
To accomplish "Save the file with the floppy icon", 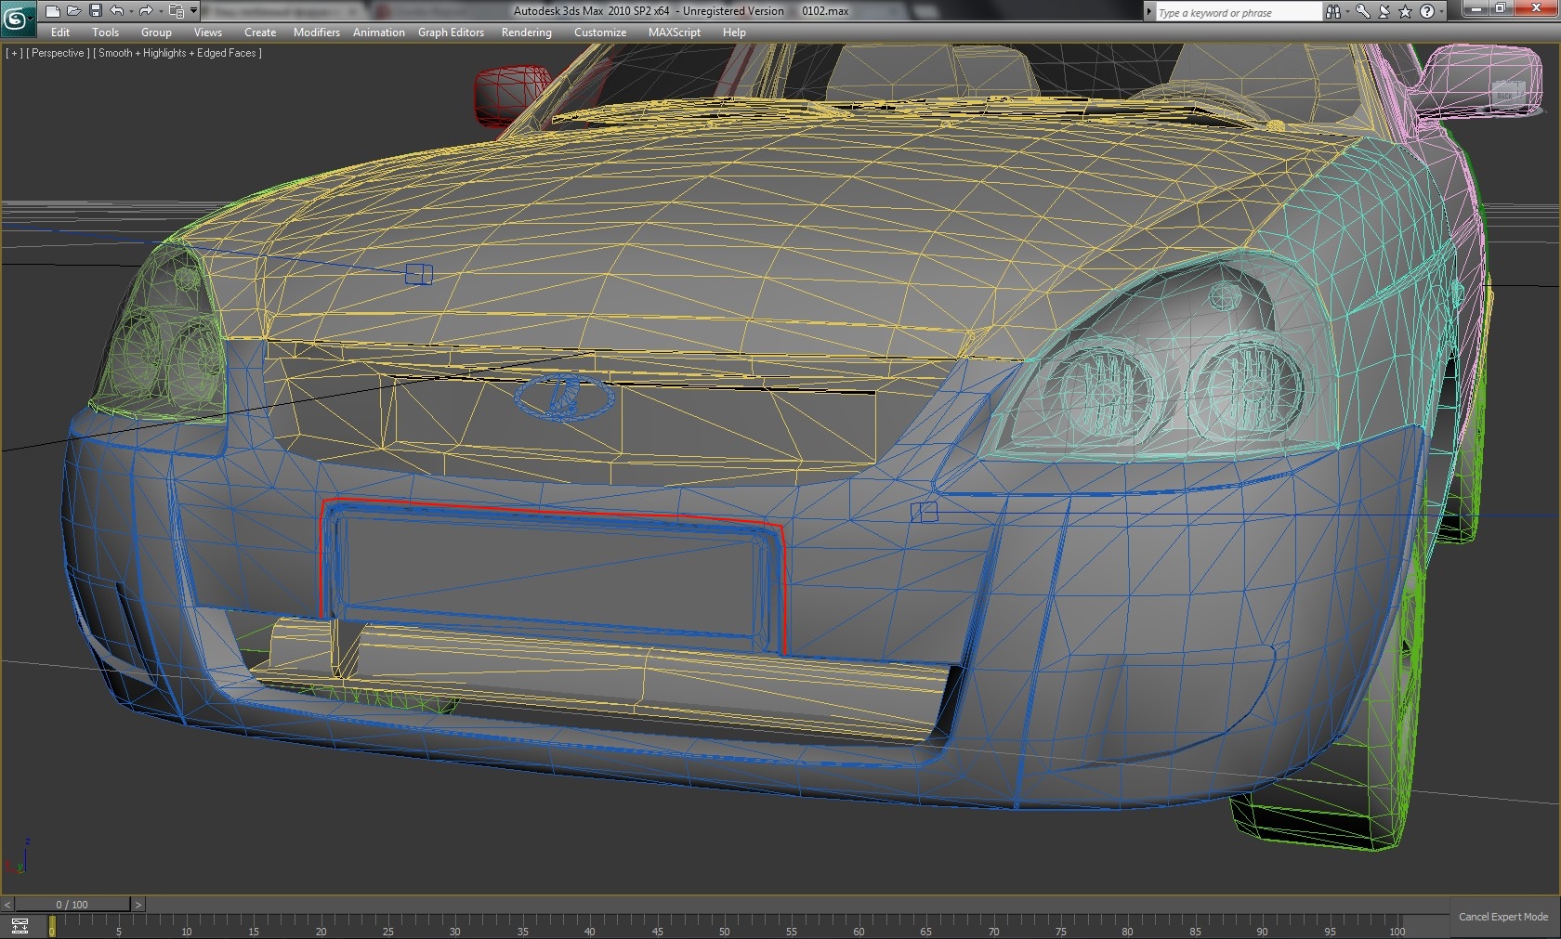I will [x=95, y=11].
